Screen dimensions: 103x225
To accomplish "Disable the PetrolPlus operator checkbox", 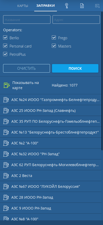I will tap(5, 54).
